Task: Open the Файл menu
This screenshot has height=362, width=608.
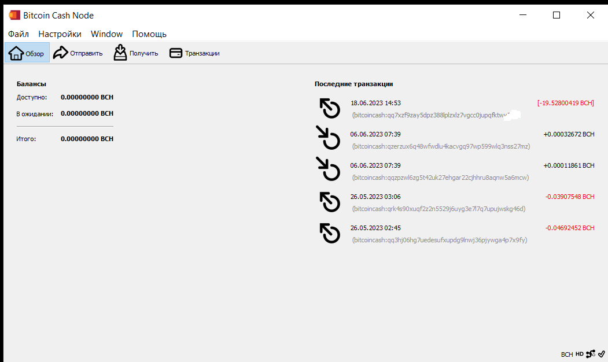Action: coord(19,34)
